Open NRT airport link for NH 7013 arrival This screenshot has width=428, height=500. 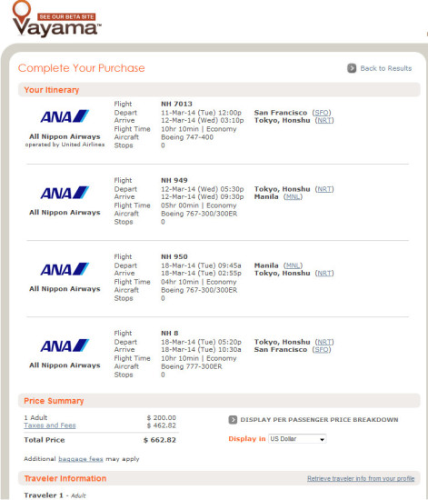[324, 121]
